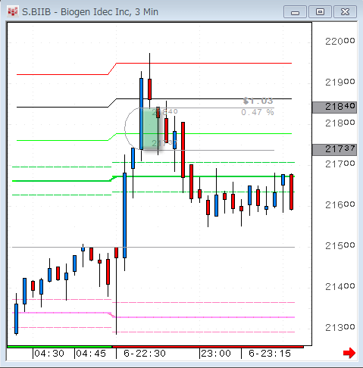The image size is (363, 368).
Task: Click the 0.47 % measurement label
Action: click(258, 112)
